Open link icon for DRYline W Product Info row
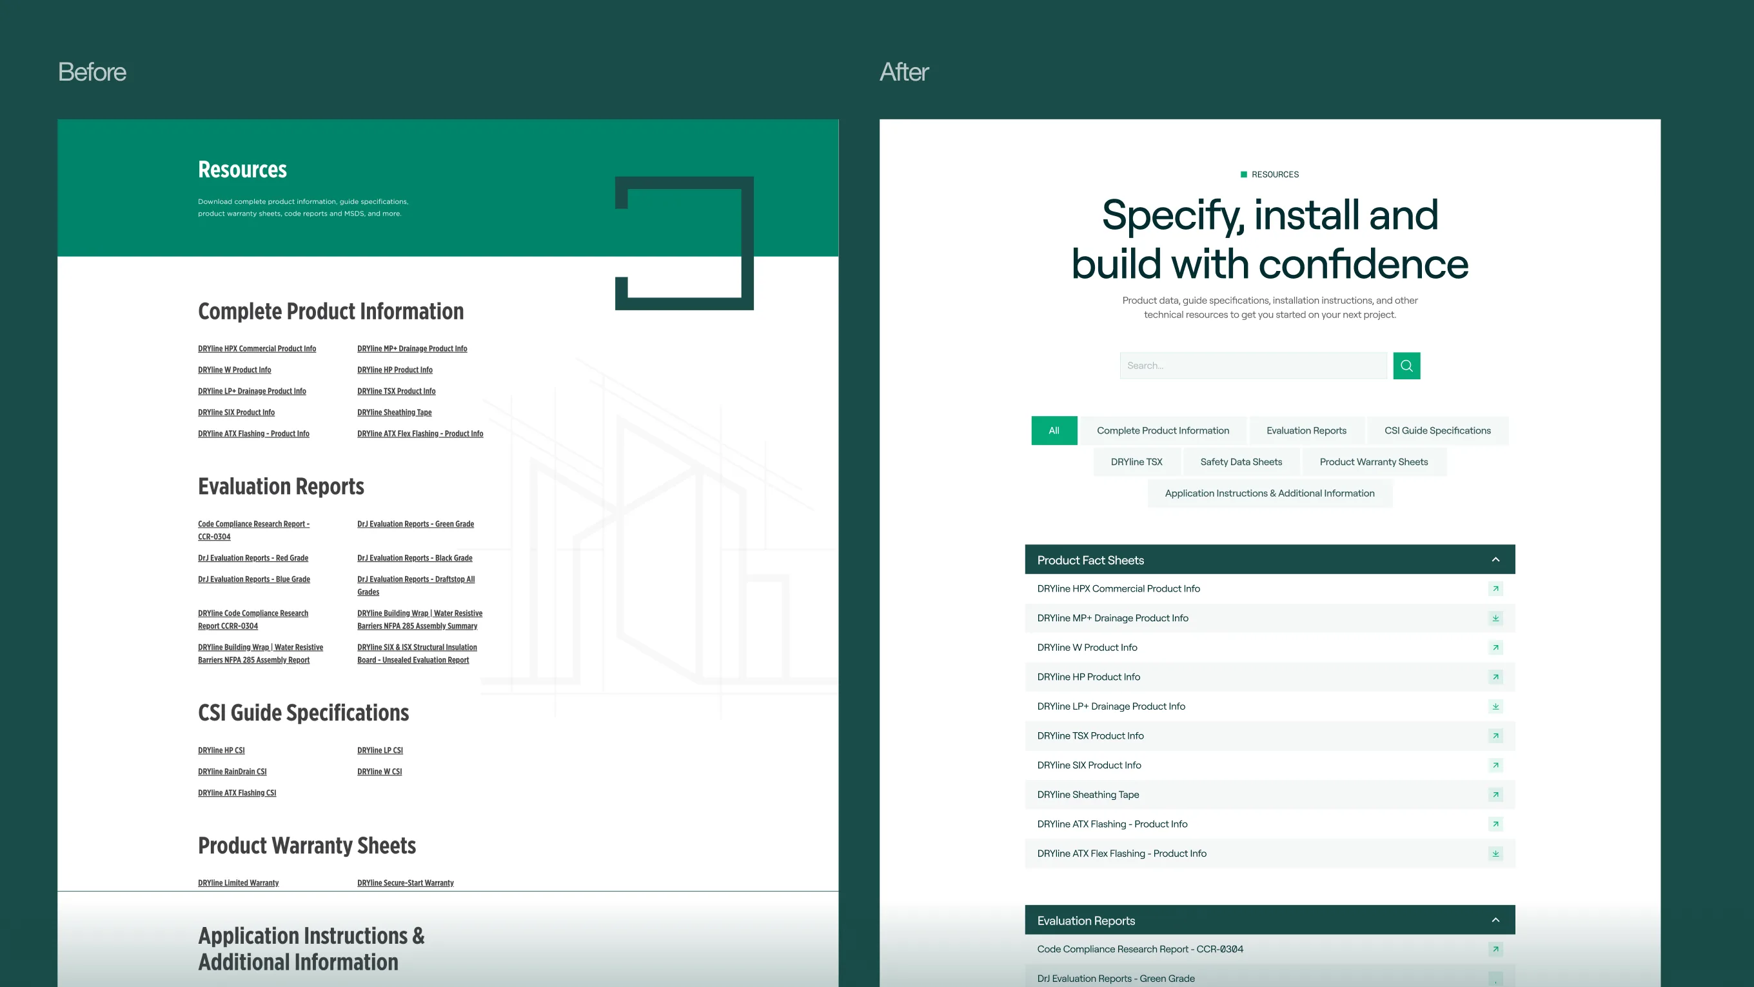Viewport: 1754px width, 987px height. pos(1495,647)
